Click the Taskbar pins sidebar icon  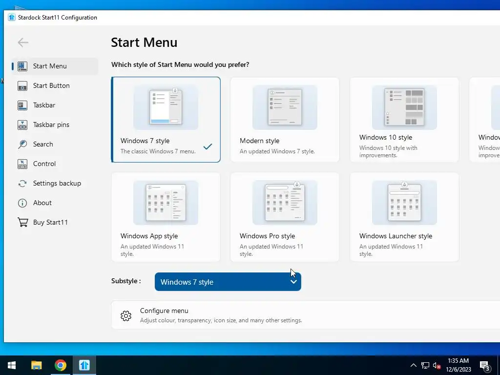pyautogui.click(x=22, y=125)
